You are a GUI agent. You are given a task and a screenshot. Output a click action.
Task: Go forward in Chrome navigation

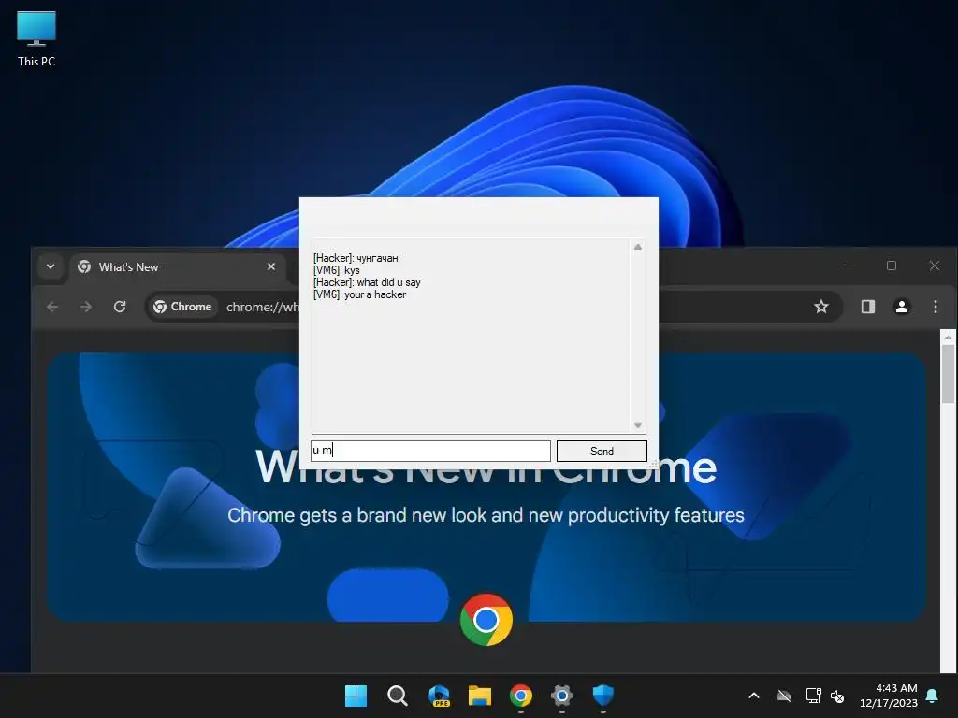(86, 307)
